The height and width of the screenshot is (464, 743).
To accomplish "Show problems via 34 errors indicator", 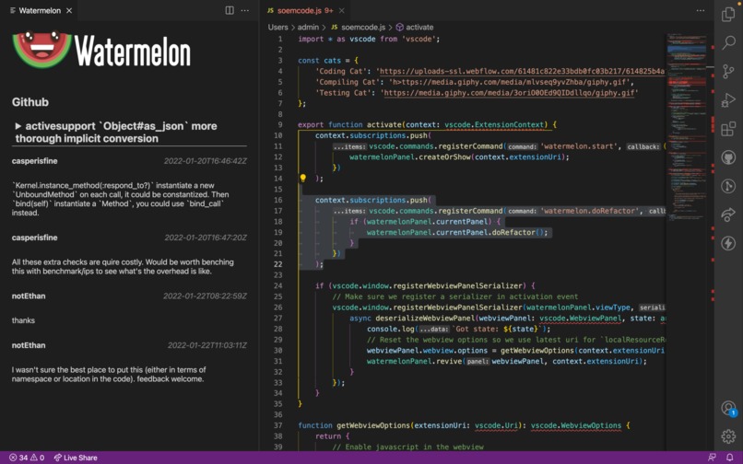I will coord(27,458).
